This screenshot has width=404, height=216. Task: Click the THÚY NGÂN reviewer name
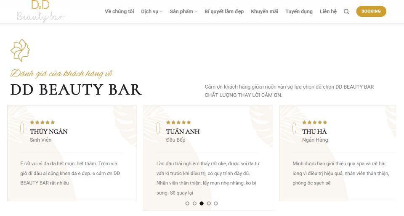tap(49, 132)
